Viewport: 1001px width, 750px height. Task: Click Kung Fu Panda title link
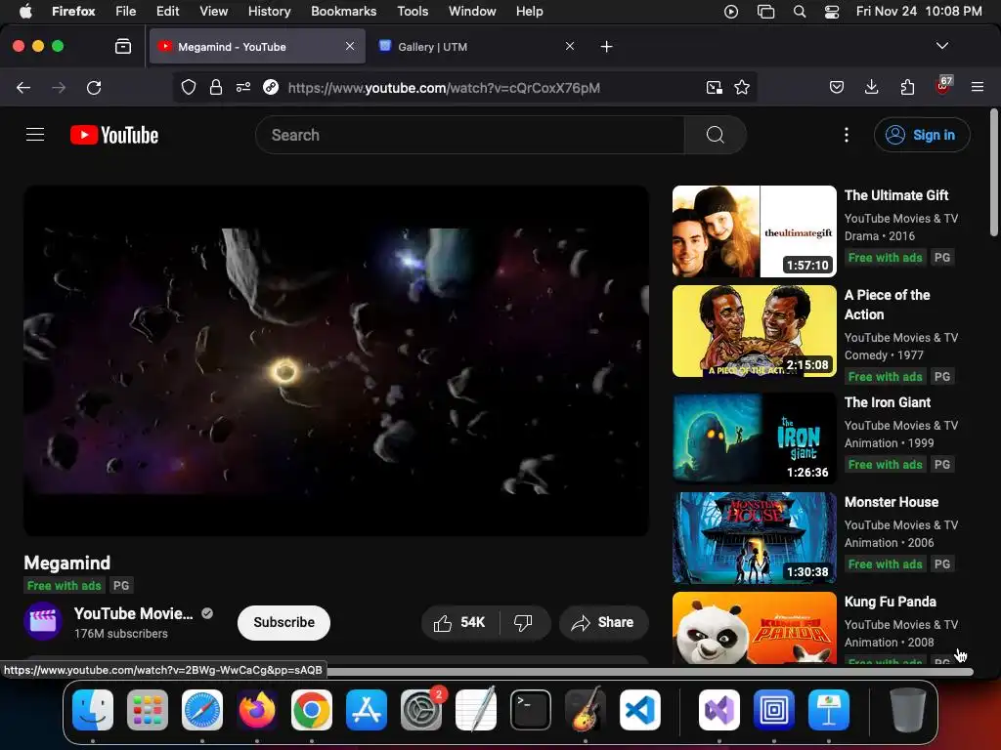point(890,602)
